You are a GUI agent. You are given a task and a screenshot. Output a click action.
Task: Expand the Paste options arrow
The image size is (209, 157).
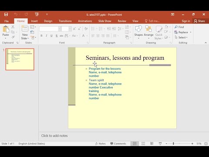(x=6, y=38)
